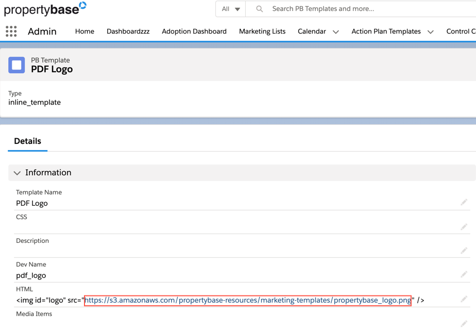Open the Marketing Lists tab
The image size is (476, 329).
262,31
